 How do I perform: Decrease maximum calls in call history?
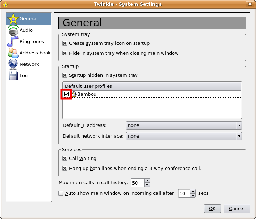pyautogui.click(x=147, y=185)
